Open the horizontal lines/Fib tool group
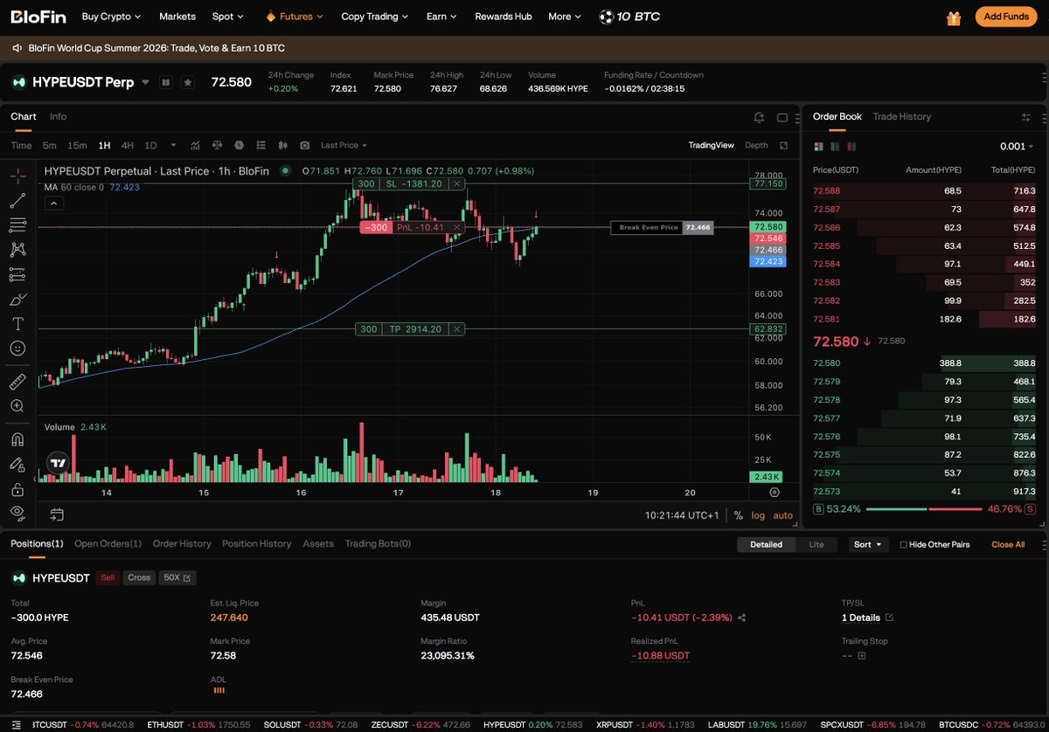Screen dimensions: 1049x732 click(x=17, y=224)
